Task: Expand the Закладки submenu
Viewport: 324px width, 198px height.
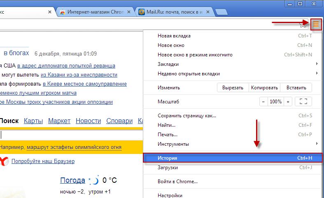Action: tap(233, 64)
